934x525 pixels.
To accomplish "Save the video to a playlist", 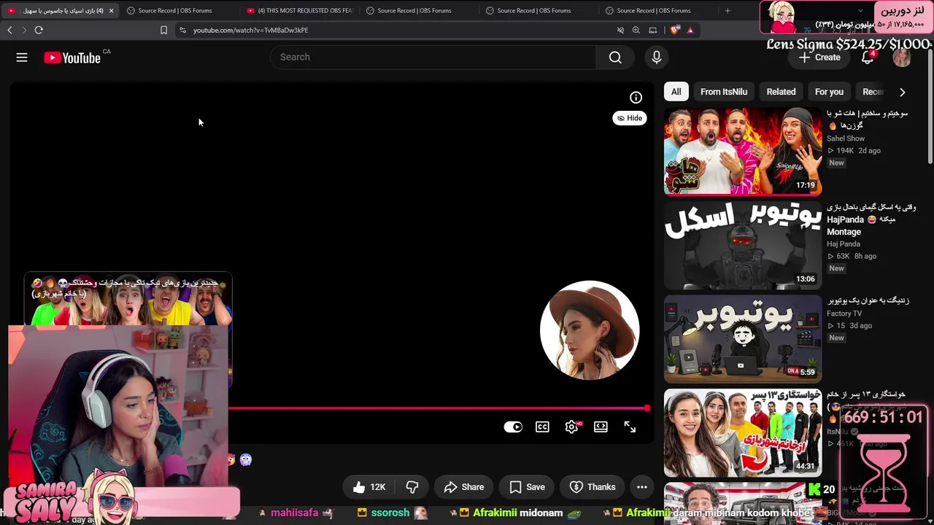I will (527, 487).
